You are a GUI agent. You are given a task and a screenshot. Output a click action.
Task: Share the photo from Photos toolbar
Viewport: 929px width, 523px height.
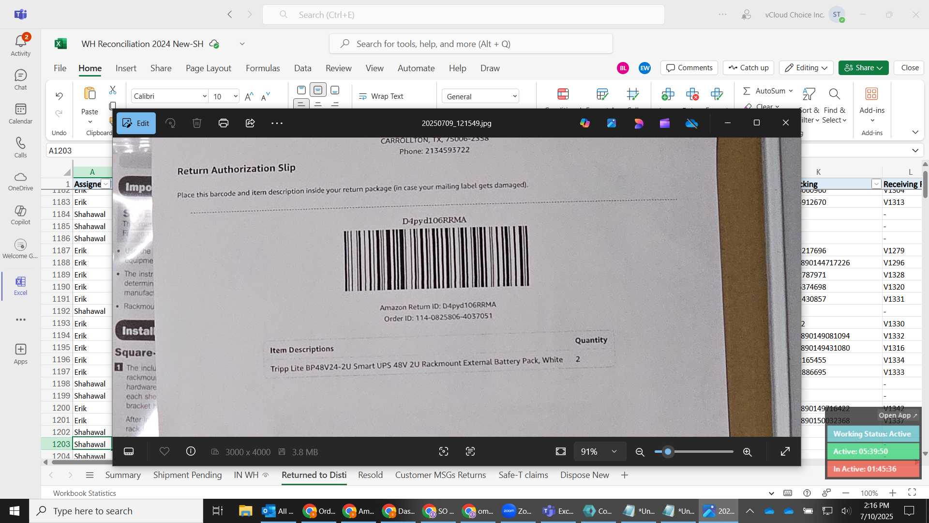pyautogui.click(x=250, y=123)
